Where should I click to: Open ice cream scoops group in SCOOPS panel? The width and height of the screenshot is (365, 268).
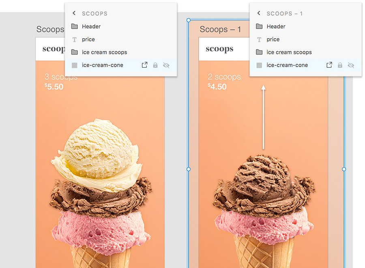[121, 52]
